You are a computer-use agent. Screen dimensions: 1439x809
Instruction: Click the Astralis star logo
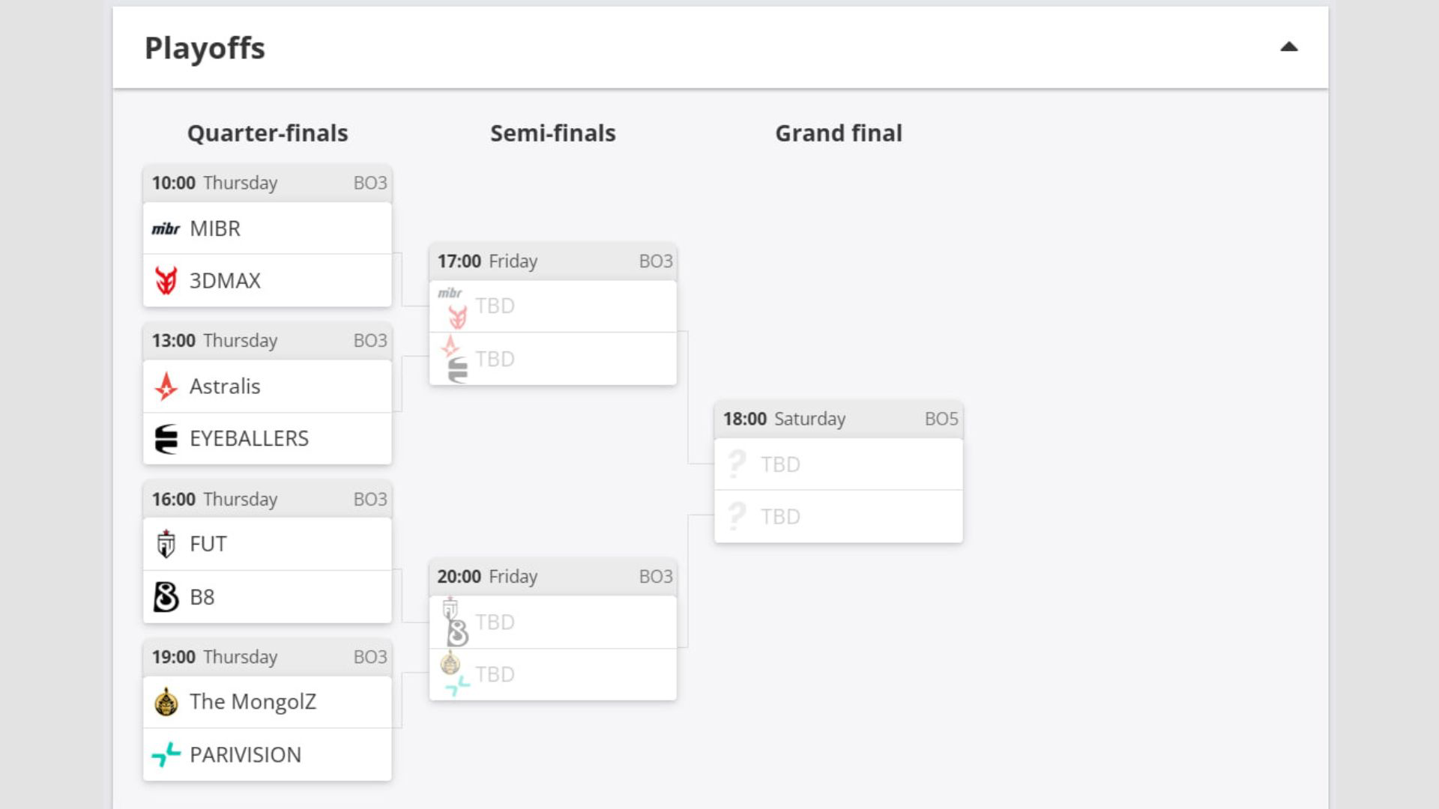pos(166,387)
